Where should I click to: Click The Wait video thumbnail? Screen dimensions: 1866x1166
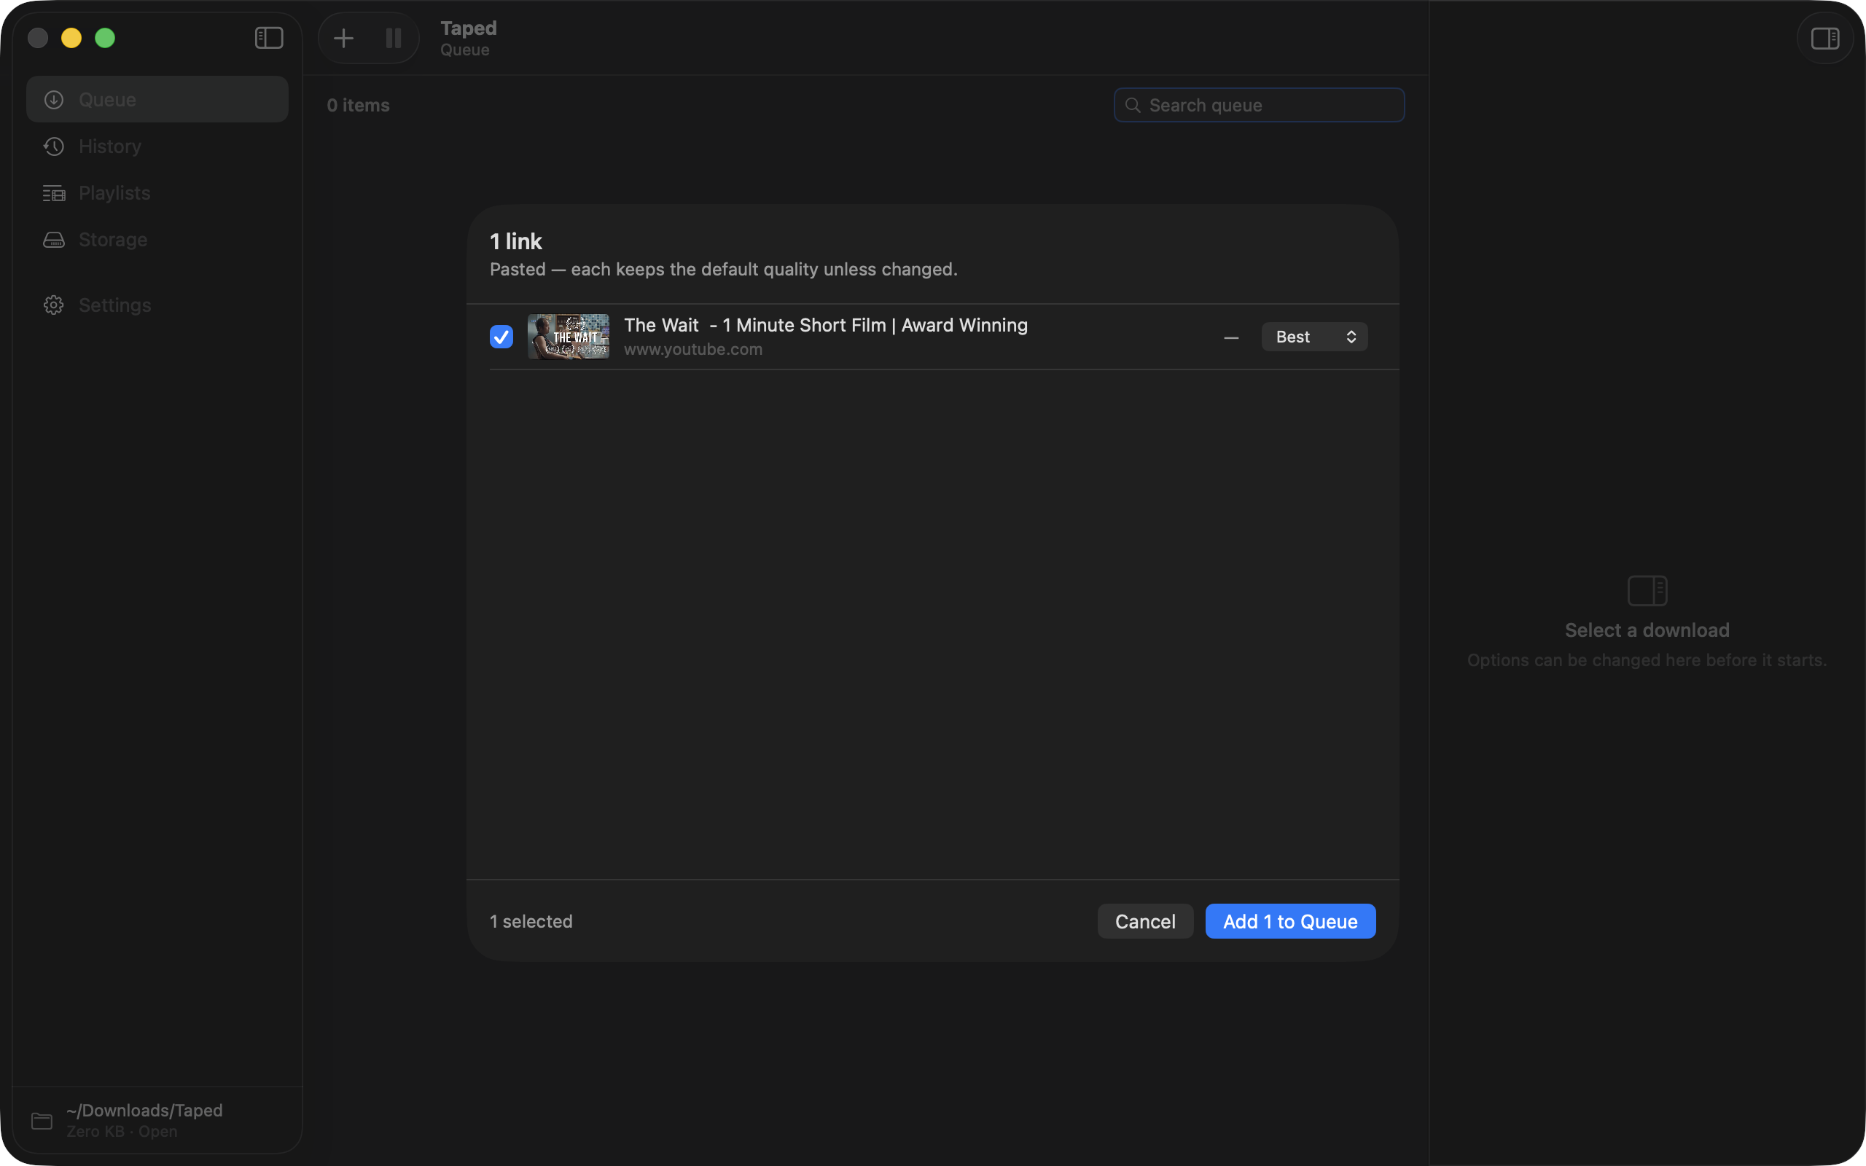click(569, 336)
